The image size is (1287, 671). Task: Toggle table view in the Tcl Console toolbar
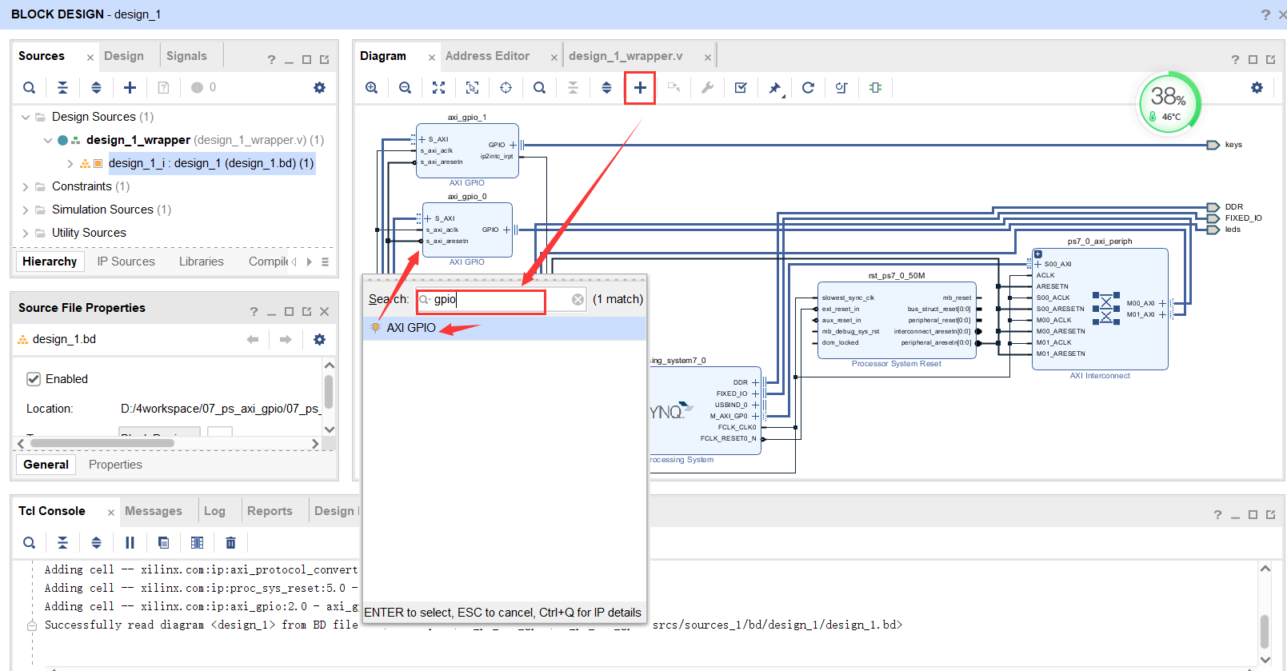coord(197,543)
